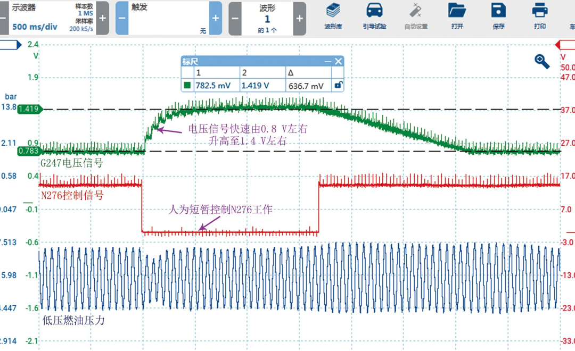
Task: Increase timebase with the plus button
Action: (x=102, y=18)
